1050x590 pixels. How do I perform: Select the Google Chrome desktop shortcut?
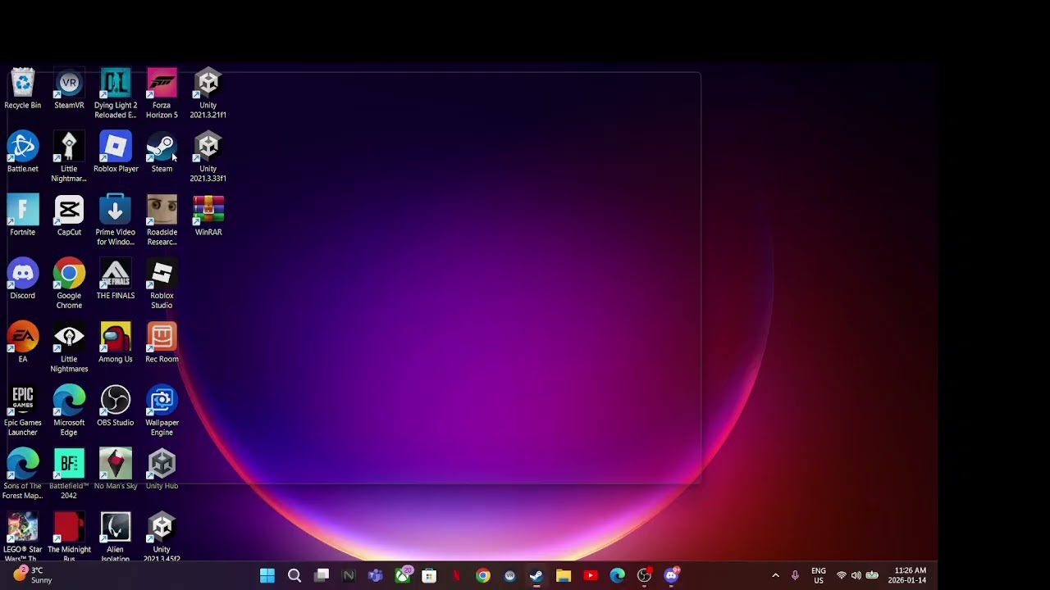(69, 284)
